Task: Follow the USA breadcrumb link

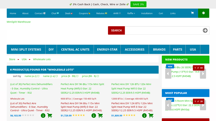Action: [x=24, y=59]
